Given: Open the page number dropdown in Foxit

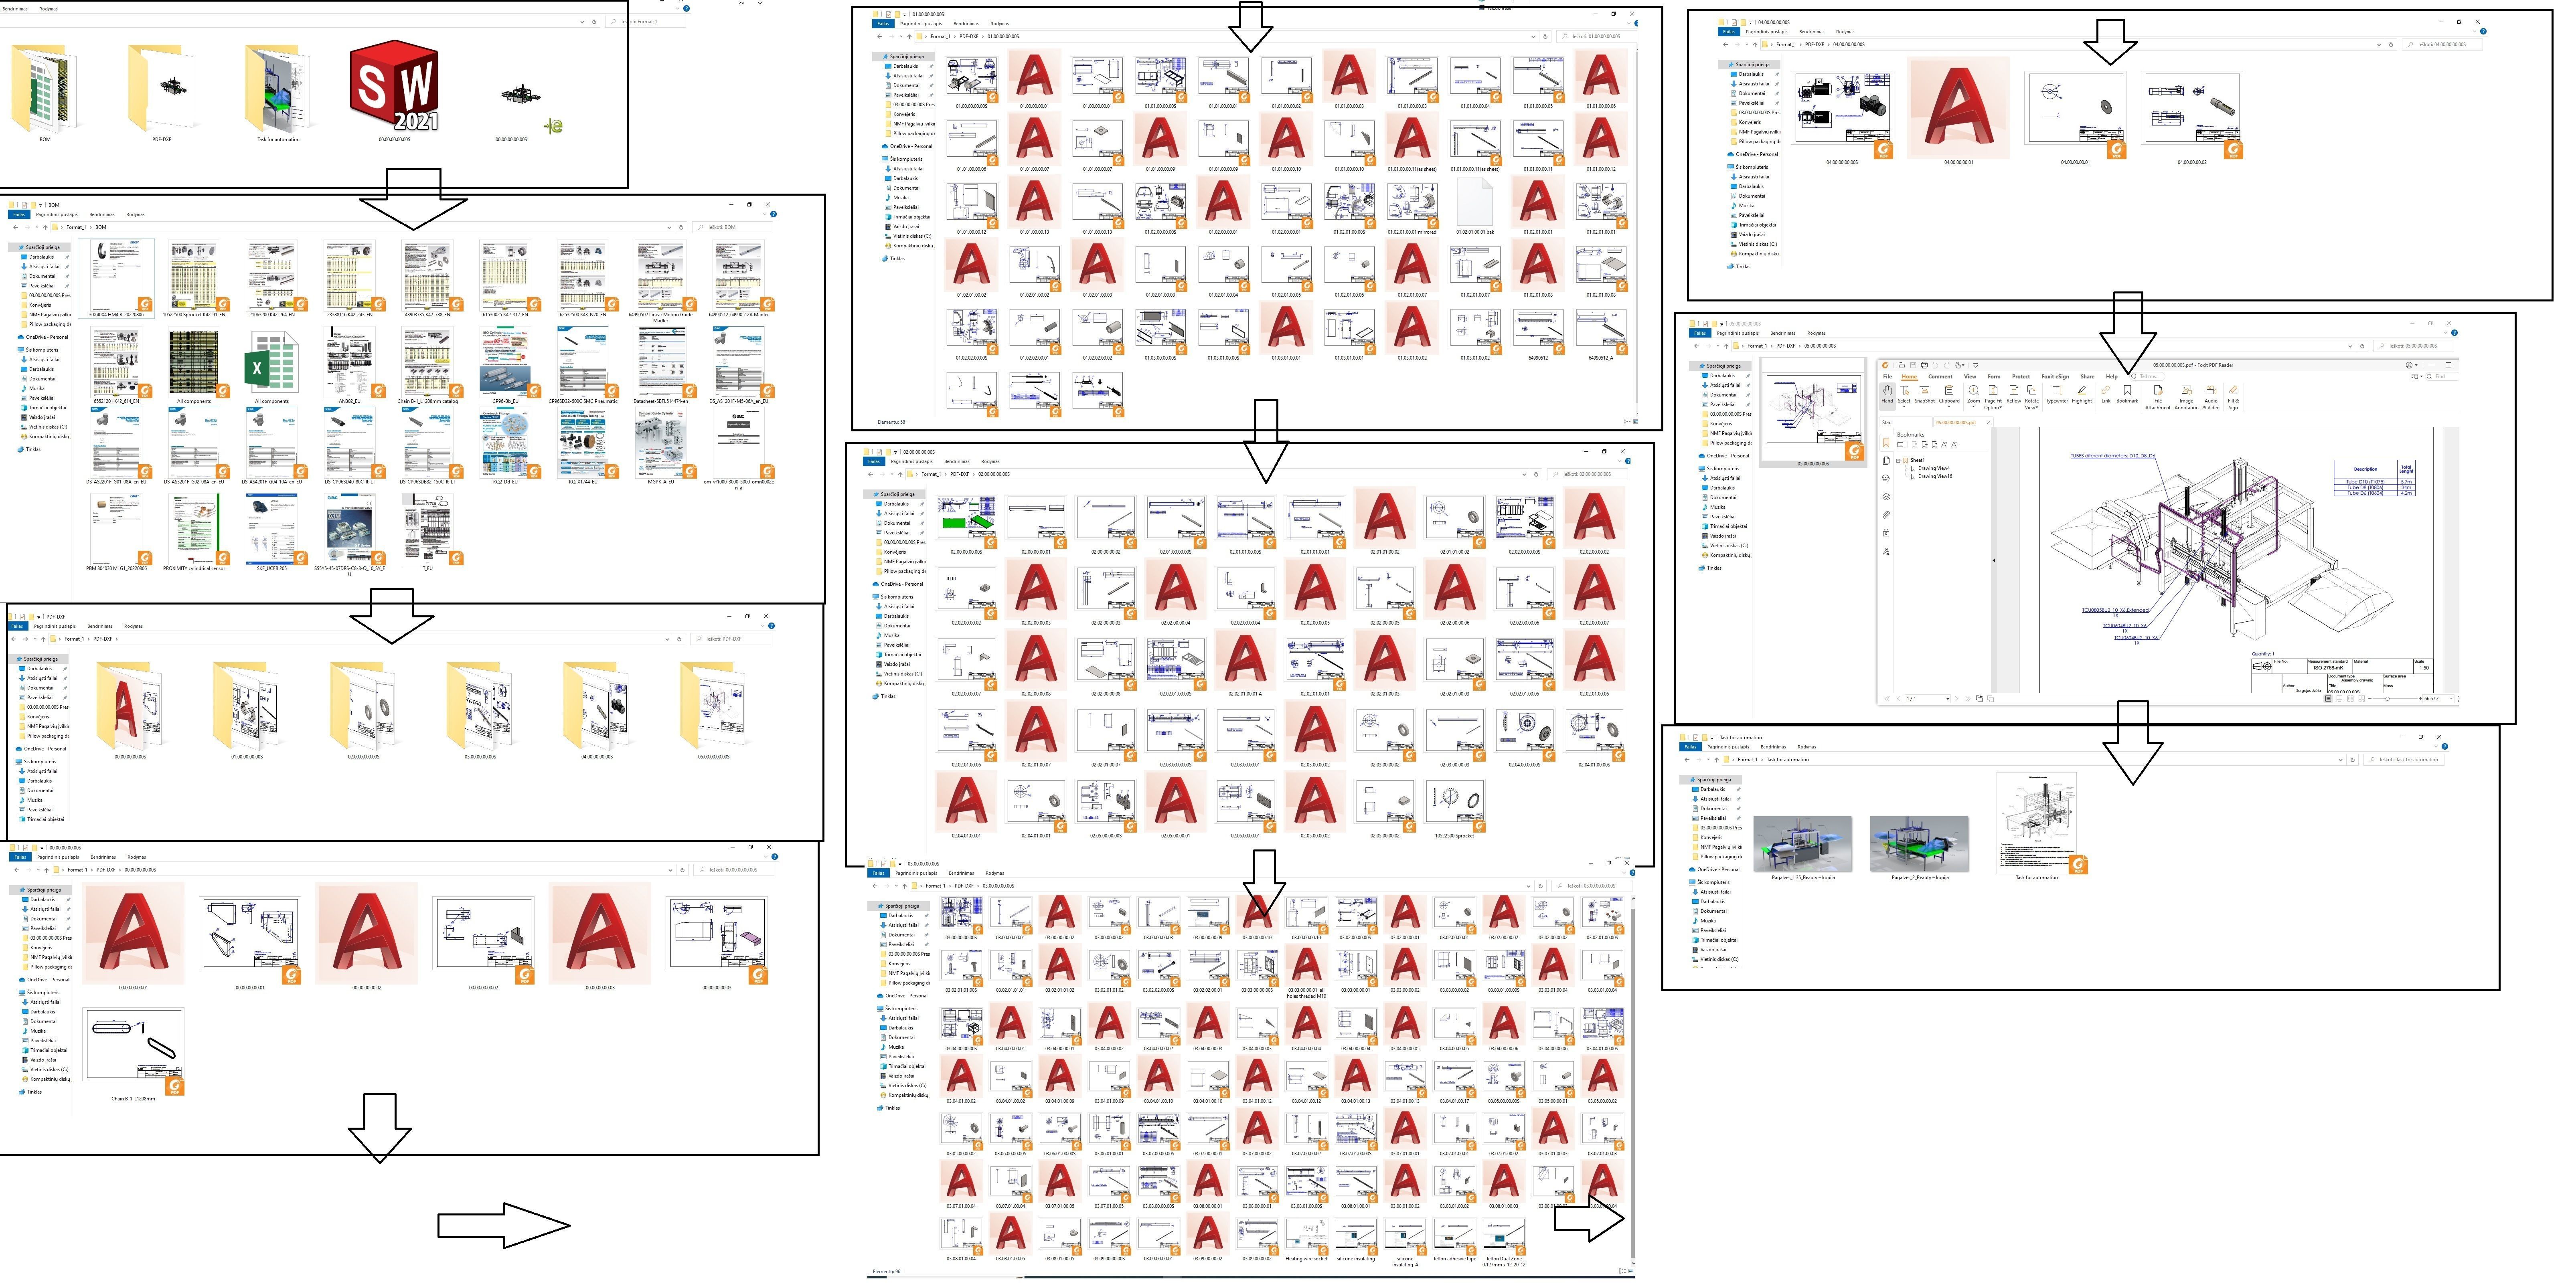Looking at the screenshot, I should tap(1948, 699).
